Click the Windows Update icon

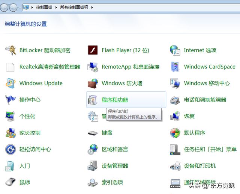click(10, 83)
